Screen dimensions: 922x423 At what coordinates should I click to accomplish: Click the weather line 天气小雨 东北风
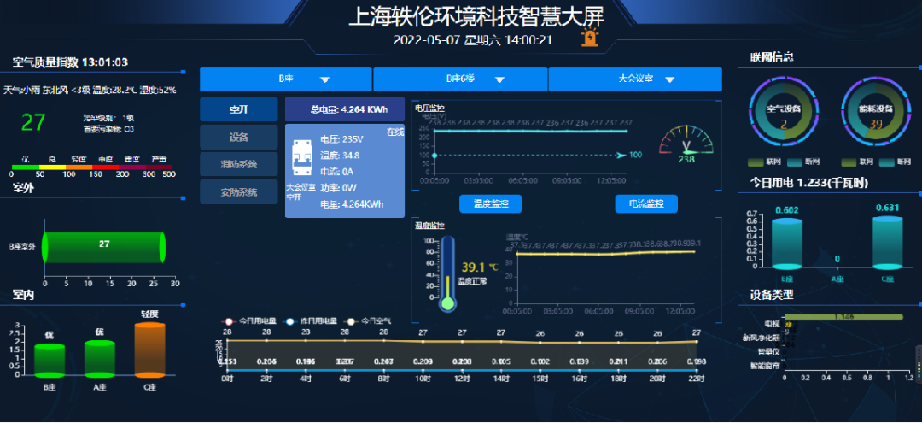[90, 90]
